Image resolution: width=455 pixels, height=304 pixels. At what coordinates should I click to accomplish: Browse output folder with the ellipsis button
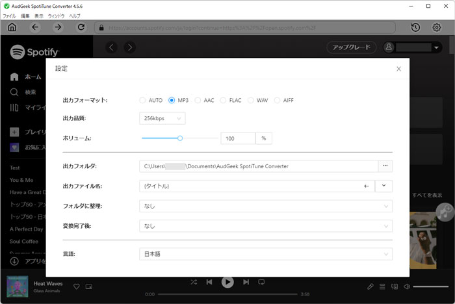[385, 166]
